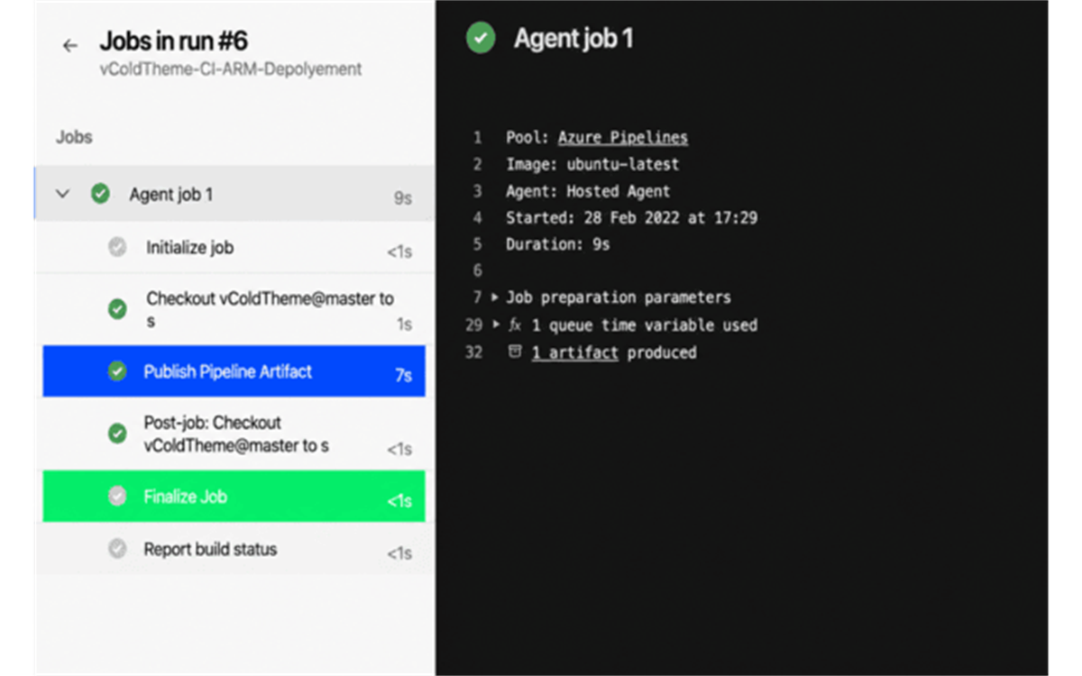This screenshot has width=1082, height=676.
Task: Click the artifact box icon on line 32
Action: point(515,352)
